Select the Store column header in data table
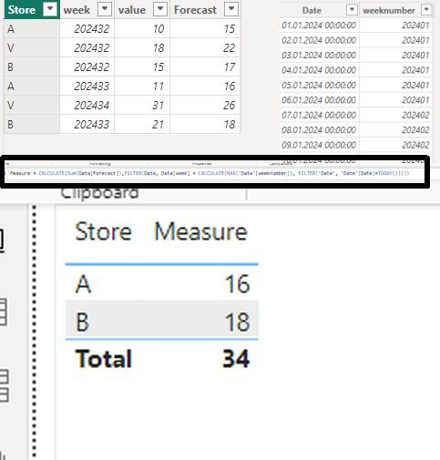The width and height of the screenshot is (440, 460). click(32, 10)
